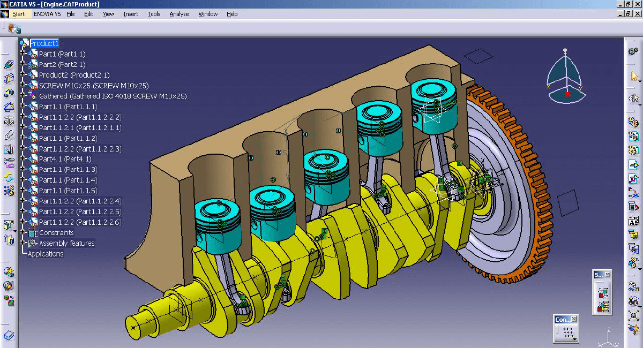Click the 3D compass in the viewport corner
This screenshot has width=643, height=348.
pyautogui.click(x=566, y=78)
